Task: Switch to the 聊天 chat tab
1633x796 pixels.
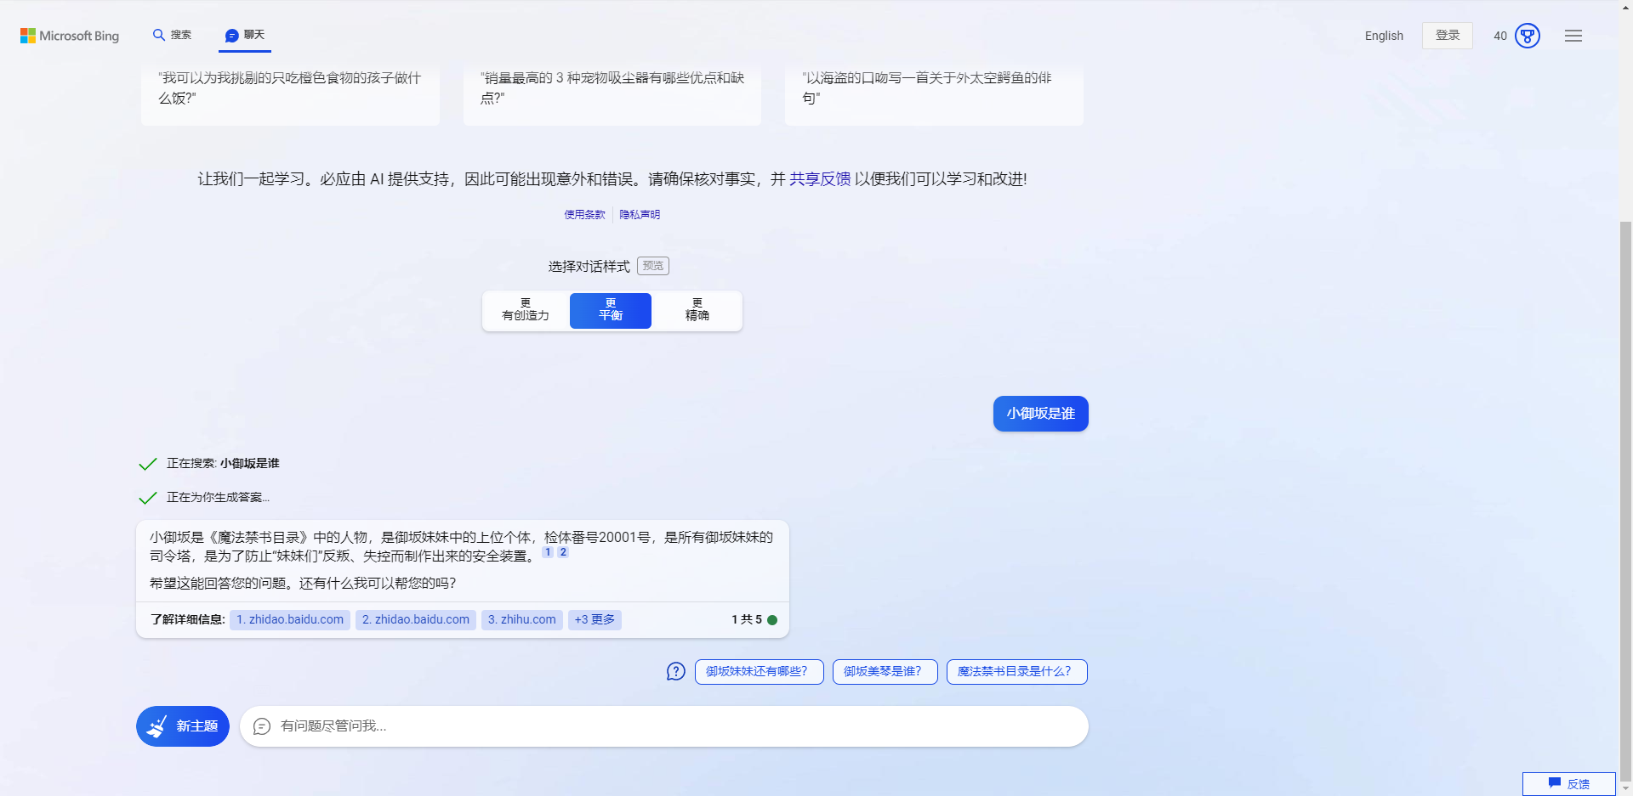Action: click(245, 35)
